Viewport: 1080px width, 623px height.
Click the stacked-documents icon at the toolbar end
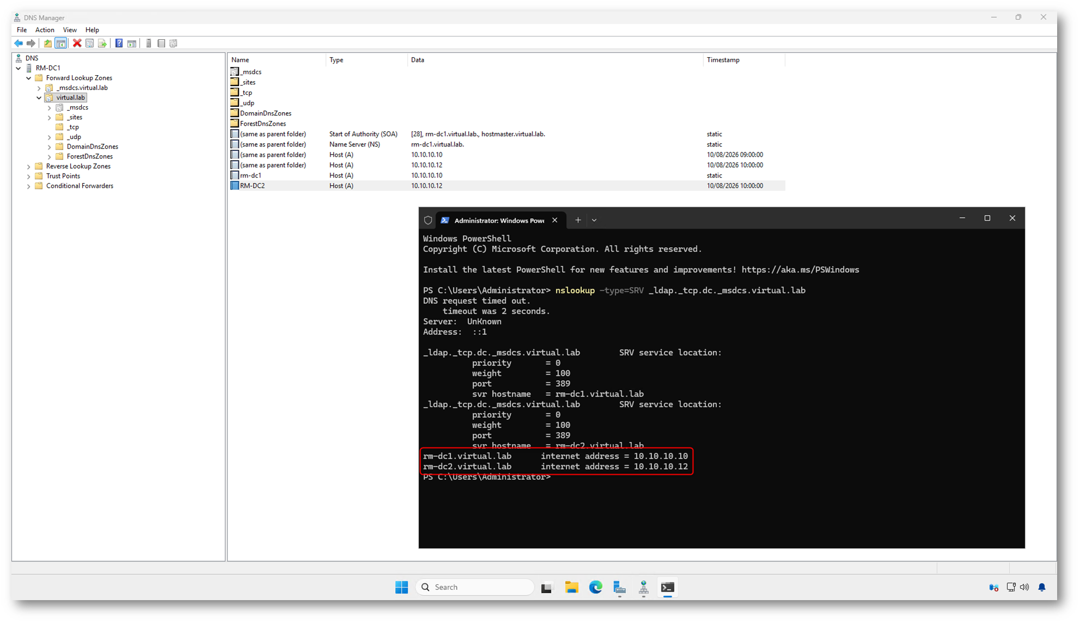174,43
